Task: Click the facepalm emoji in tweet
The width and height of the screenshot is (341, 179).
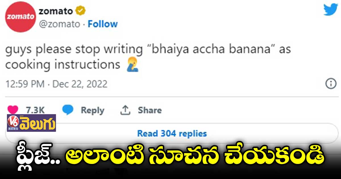Action: (x=132, y=65)
